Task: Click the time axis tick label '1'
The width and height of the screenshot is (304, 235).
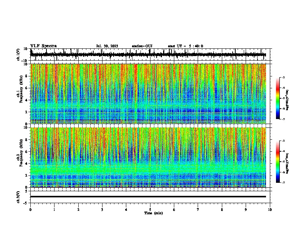Action: (54, 210)
